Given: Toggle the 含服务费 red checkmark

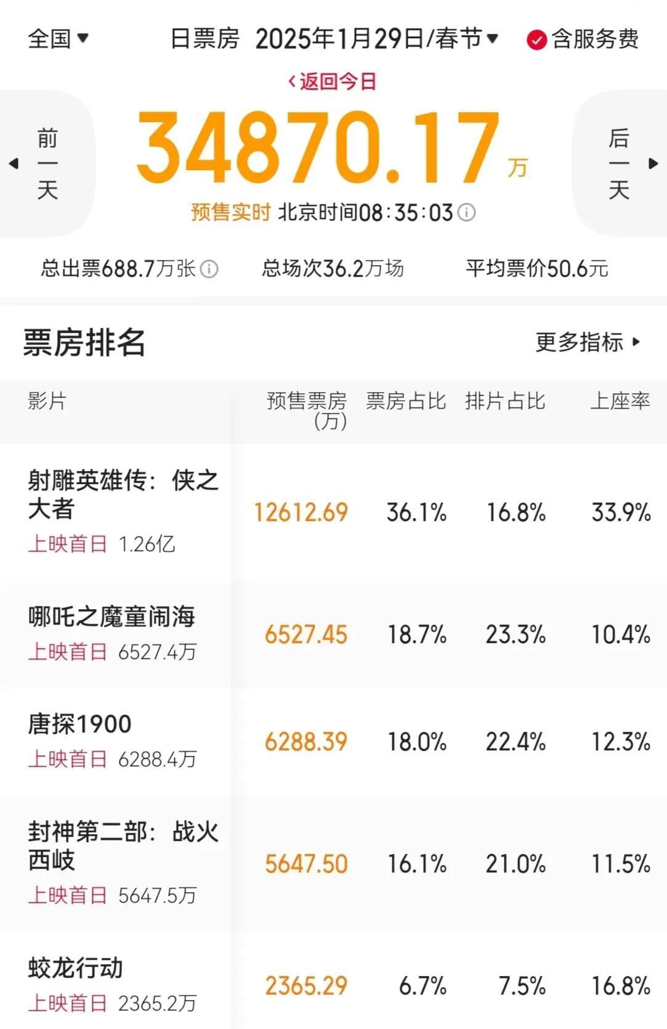Looking at the screenshot, I should (x=536, y=40).
